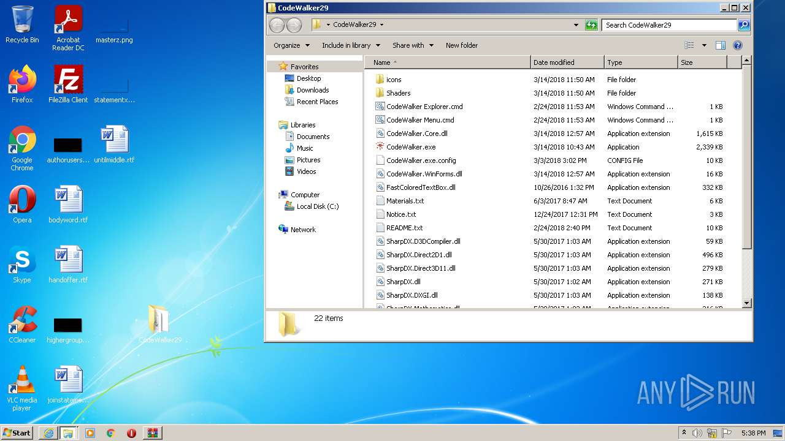785x441 pixels.
Task: Click the Explorer Forward navigation button
Action: coord(294,25)
